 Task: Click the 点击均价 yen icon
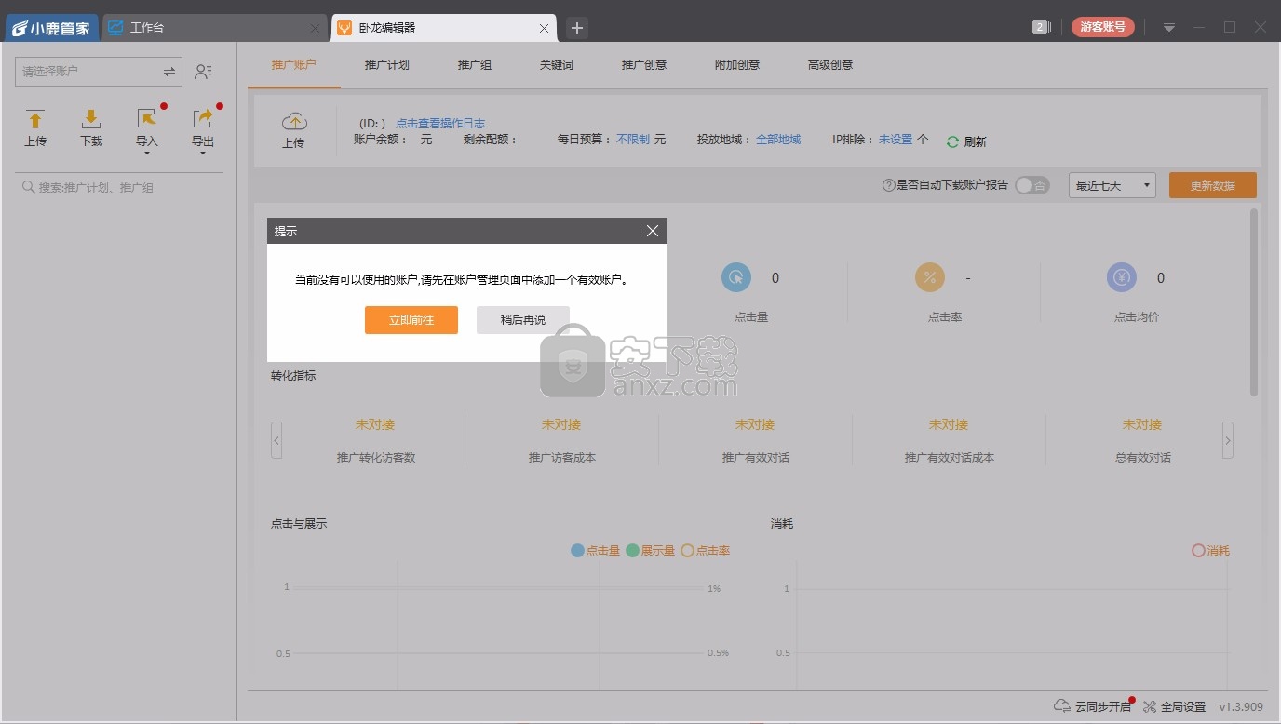point(1122,277)
